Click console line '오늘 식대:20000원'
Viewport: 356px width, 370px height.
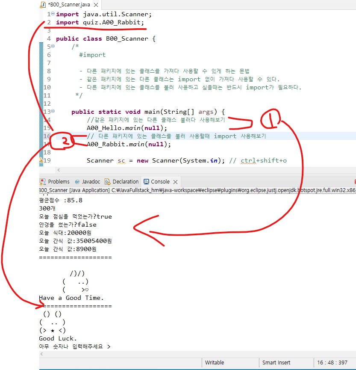click(65, 233)
